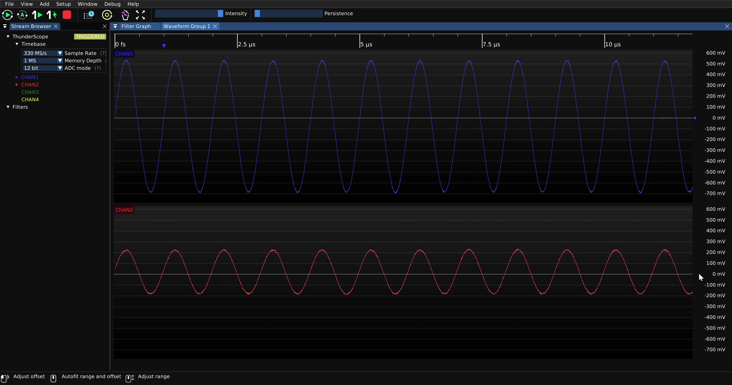Open the Debug menu
732x385 pixels.
[x=112, y=4]
